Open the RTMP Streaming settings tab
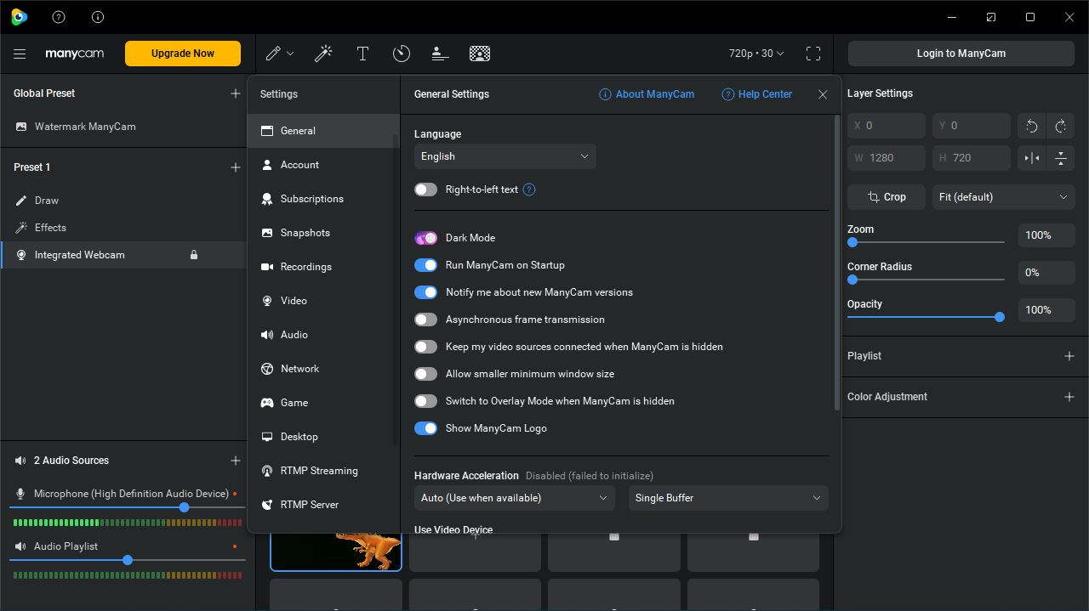Image resolution: width=1089 pixels, height=611 pixels. coord(323,471)
